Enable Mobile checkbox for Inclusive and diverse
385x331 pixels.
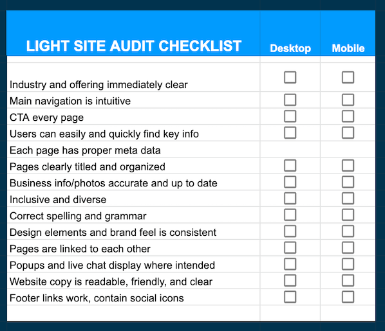coord(348,199)
